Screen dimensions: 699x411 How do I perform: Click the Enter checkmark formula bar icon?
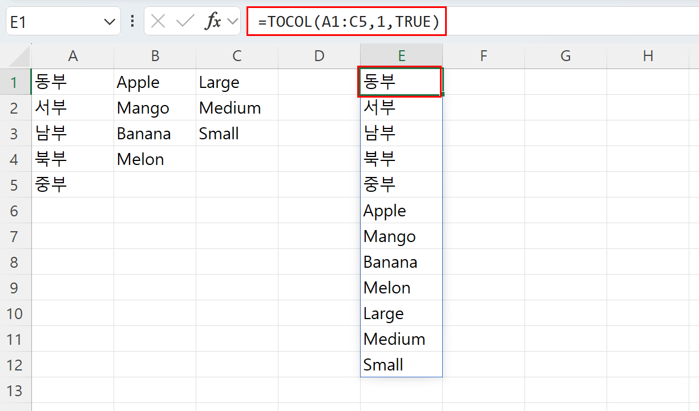click(x=185, y=22)
